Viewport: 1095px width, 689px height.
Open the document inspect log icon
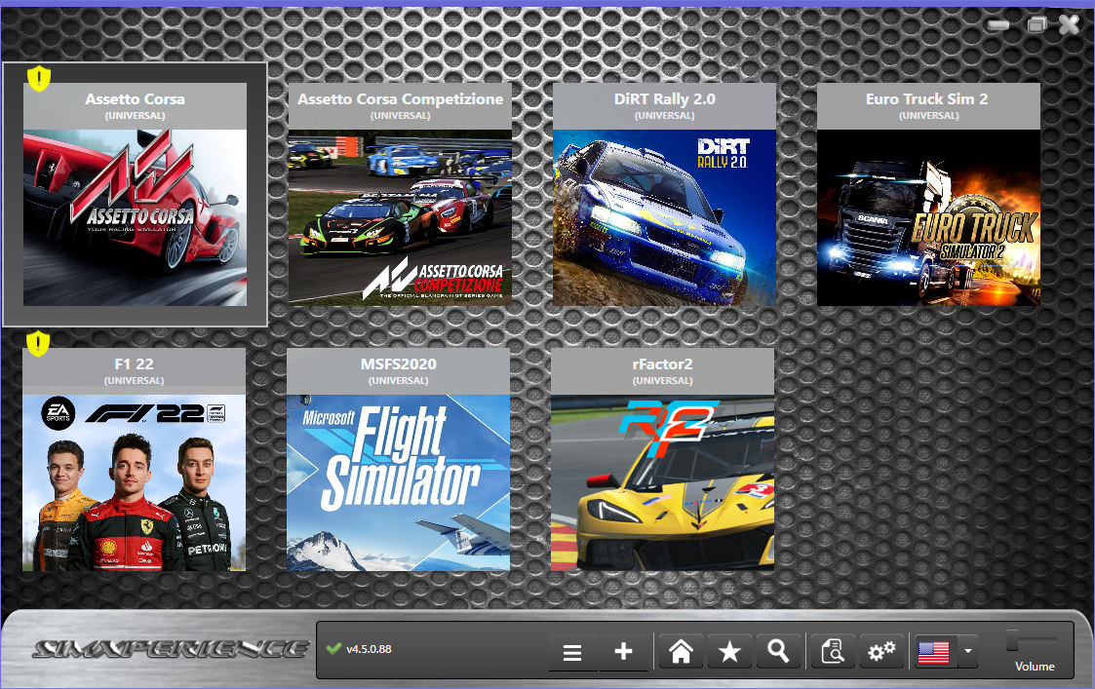pos(832,652)
